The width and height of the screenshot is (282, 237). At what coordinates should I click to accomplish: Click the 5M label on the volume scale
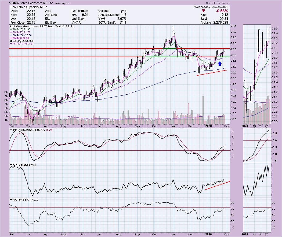pos(7,104)
